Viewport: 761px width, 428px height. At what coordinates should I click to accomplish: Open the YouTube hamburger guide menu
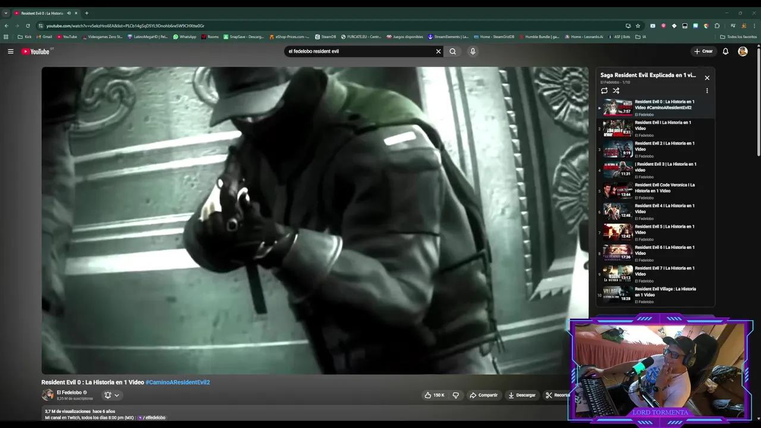point(10,51)
